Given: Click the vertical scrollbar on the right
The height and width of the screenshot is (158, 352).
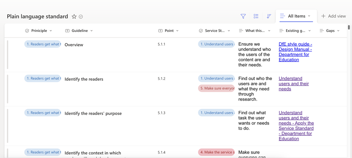Looking at the screenshot, I should [349, 28].
